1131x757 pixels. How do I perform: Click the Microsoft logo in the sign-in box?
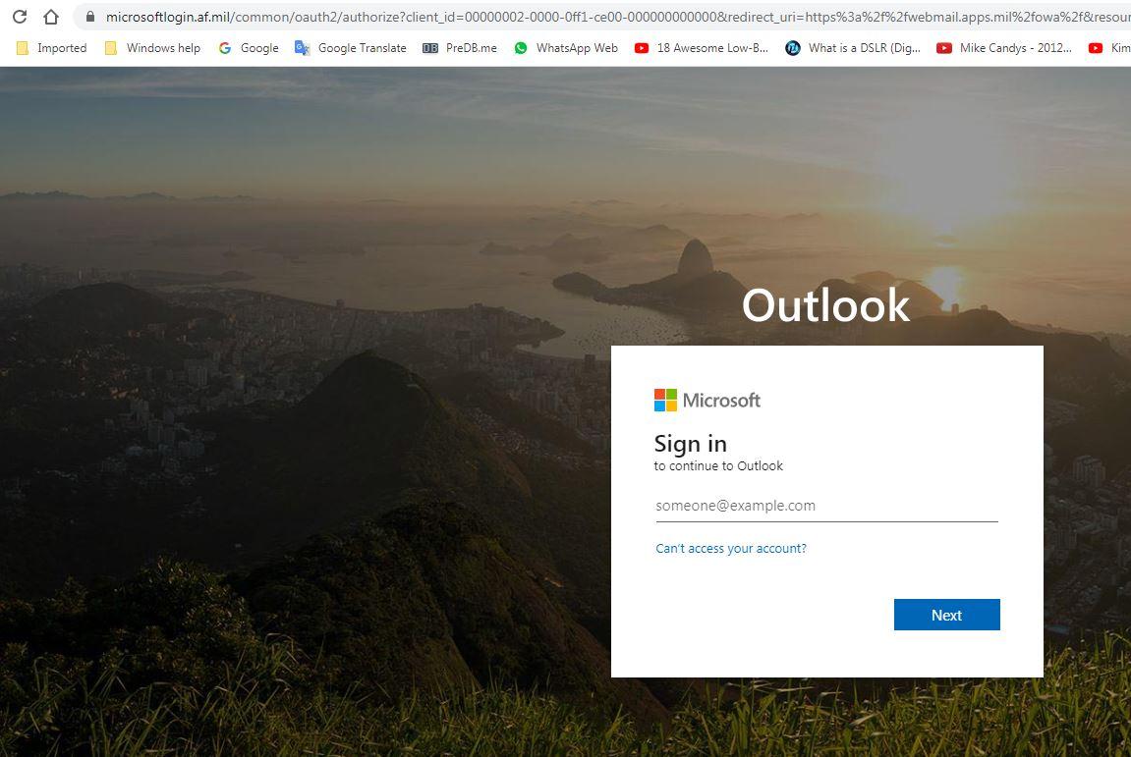pyautogui.click(x=707, y=401)
